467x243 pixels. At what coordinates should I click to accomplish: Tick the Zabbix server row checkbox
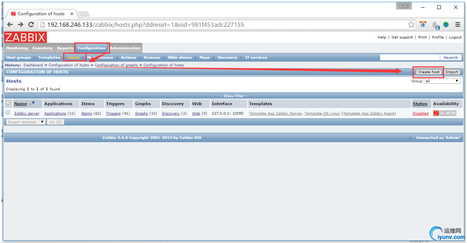[x=8, y=113]
